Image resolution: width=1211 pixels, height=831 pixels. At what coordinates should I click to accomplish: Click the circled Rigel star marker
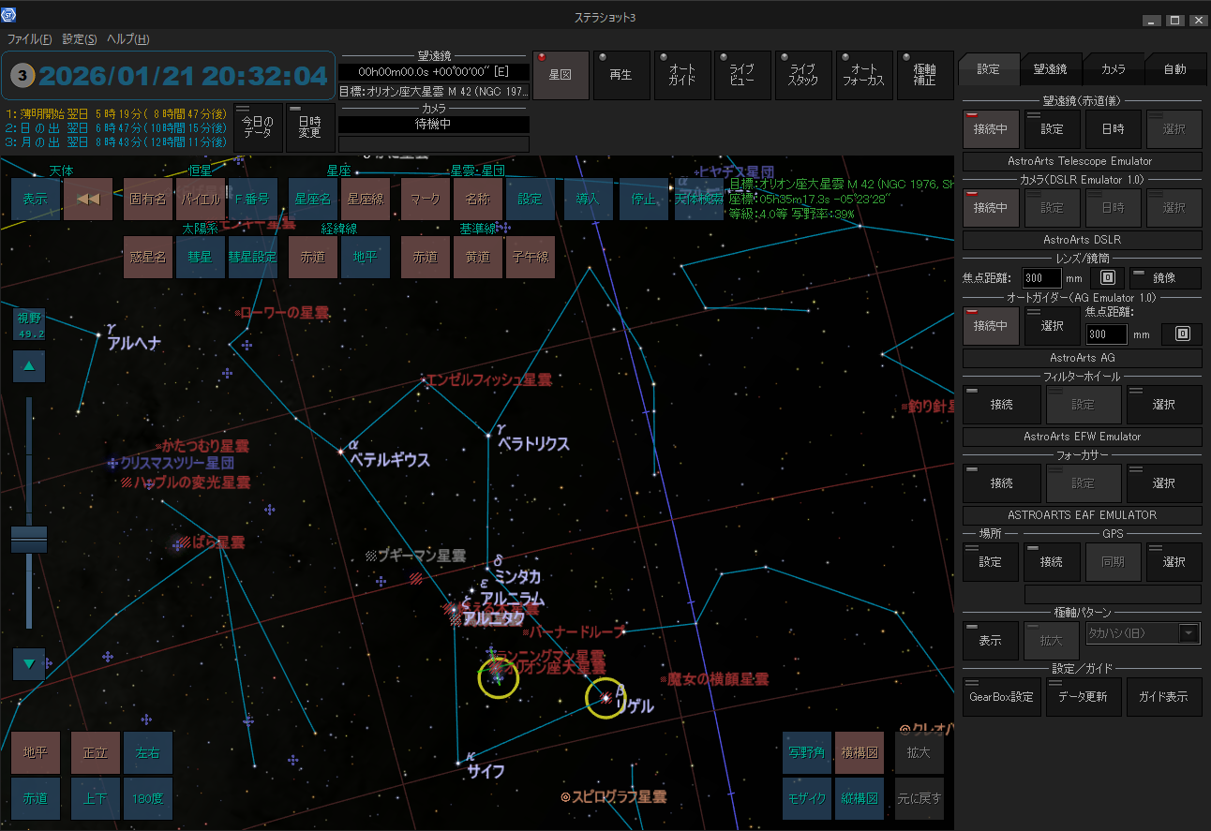pyautogui.click(x=605, y=697)
